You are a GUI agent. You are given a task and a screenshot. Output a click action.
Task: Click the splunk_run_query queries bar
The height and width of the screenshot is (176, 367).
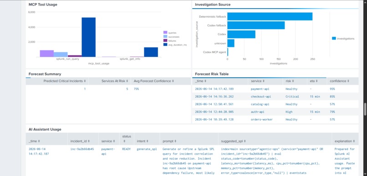pos(47,54)
